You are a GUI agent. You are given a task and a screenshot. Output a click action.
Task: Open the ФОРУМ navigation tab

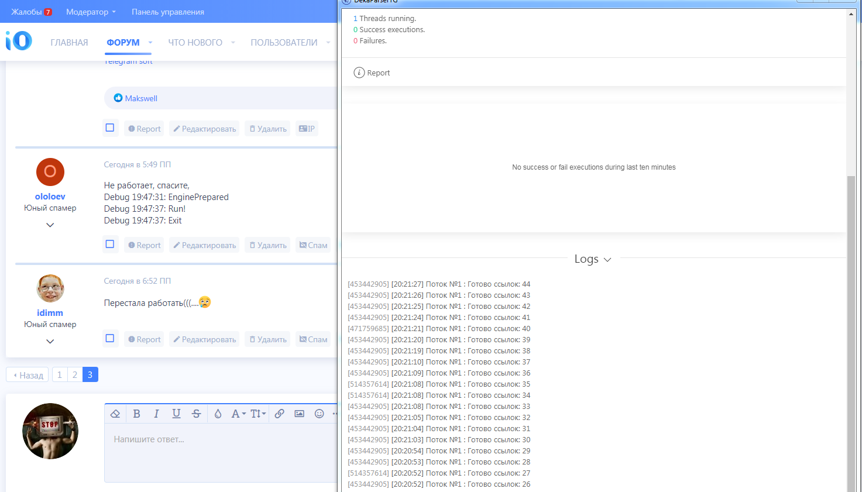pos(123,43)
